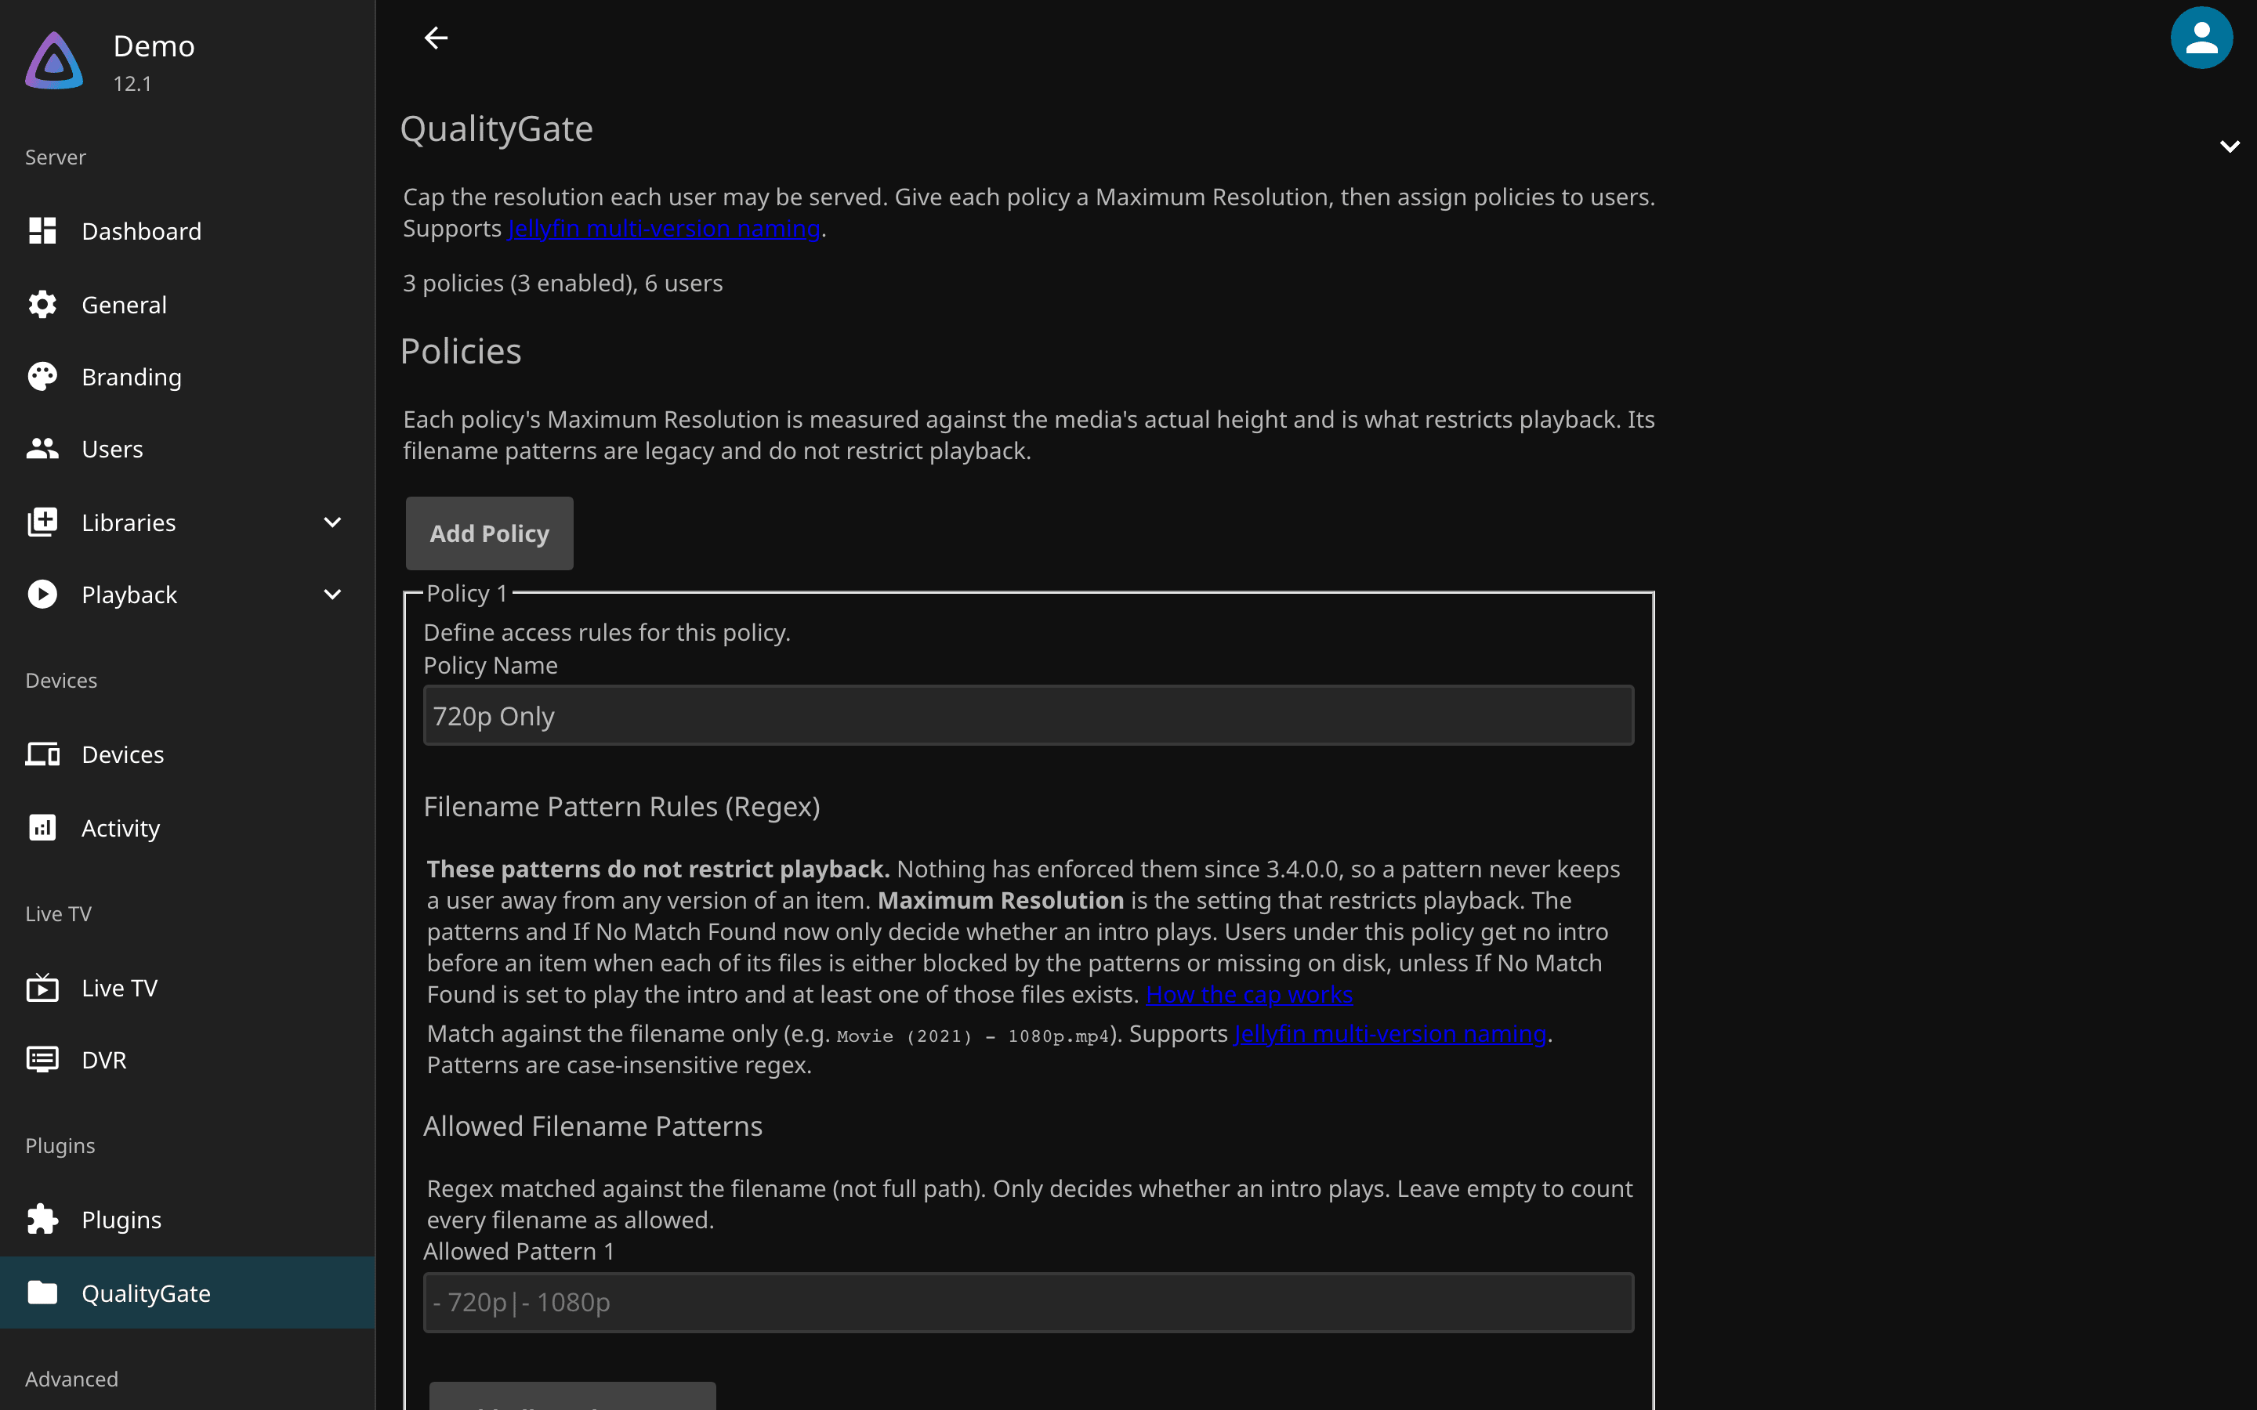The width and height of the screenshot is (2257, 1410).
Task: Click the Plugins puzzle-piece icon
Action: (x=42, y=1219)
